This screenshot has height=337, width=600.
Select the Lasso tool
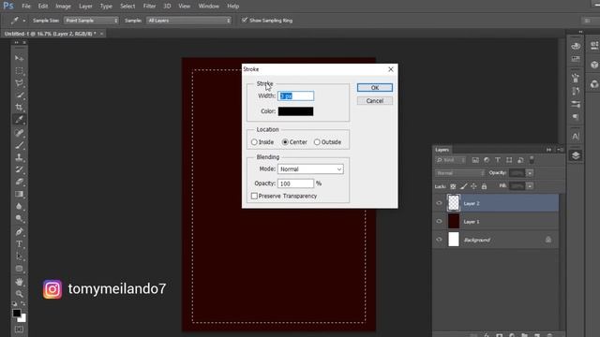(x=19, y=83)
